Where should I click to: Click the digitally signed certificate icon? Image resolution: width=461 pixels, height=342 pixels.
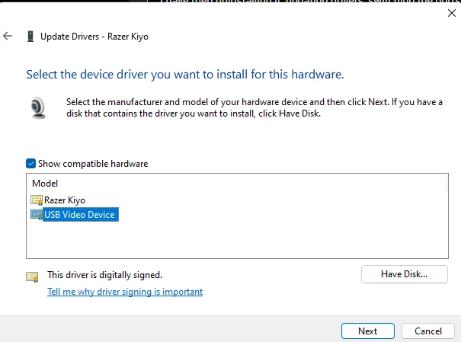(32, 276)
